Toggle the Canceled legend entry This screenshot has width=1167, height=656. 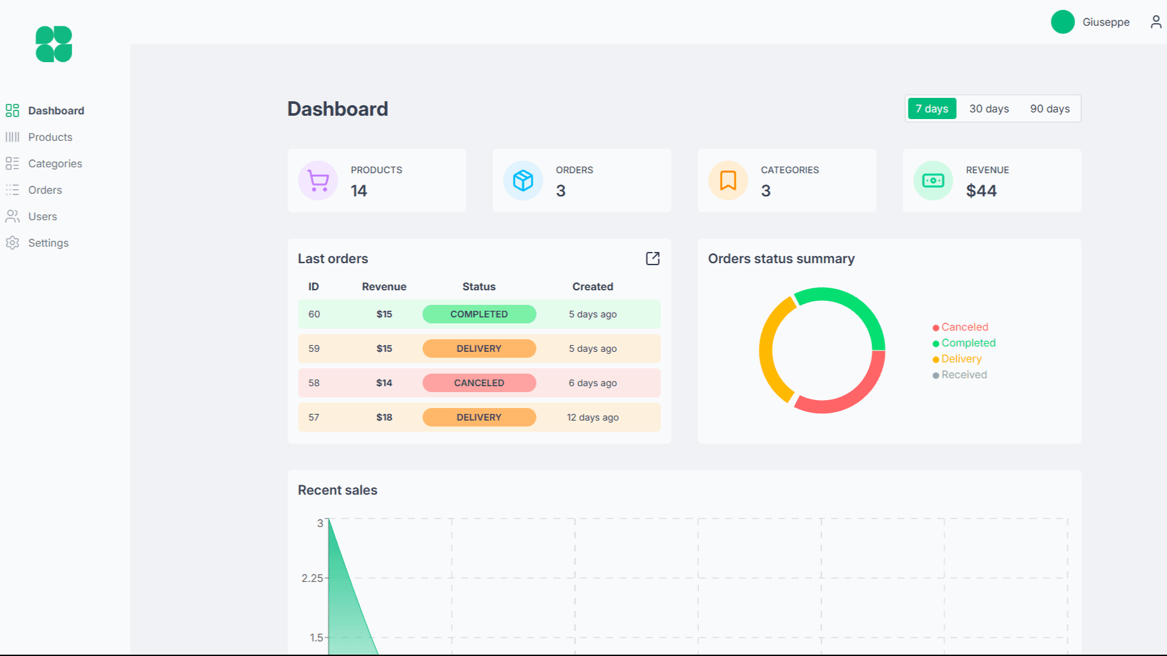[x=961, y=327]
